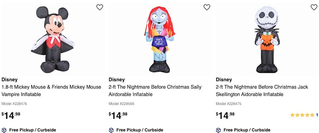
Task: Open Sally Airdorable Inflatable product image
Action: [x=160, y=39]
